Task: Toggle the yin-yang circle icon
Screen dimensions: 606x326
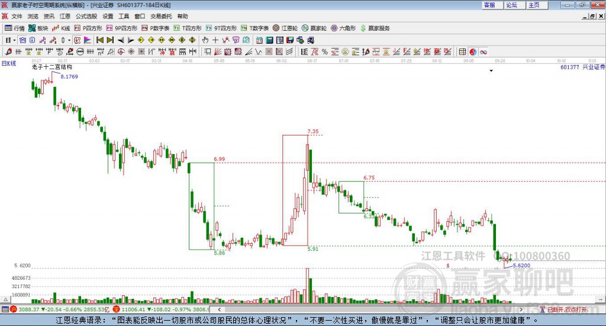Action: click(x=473, y=51)
